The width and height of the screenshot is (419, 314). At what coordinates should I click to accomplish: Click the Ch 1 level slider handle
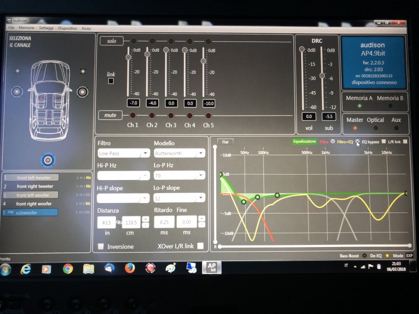tap(128, 57)
